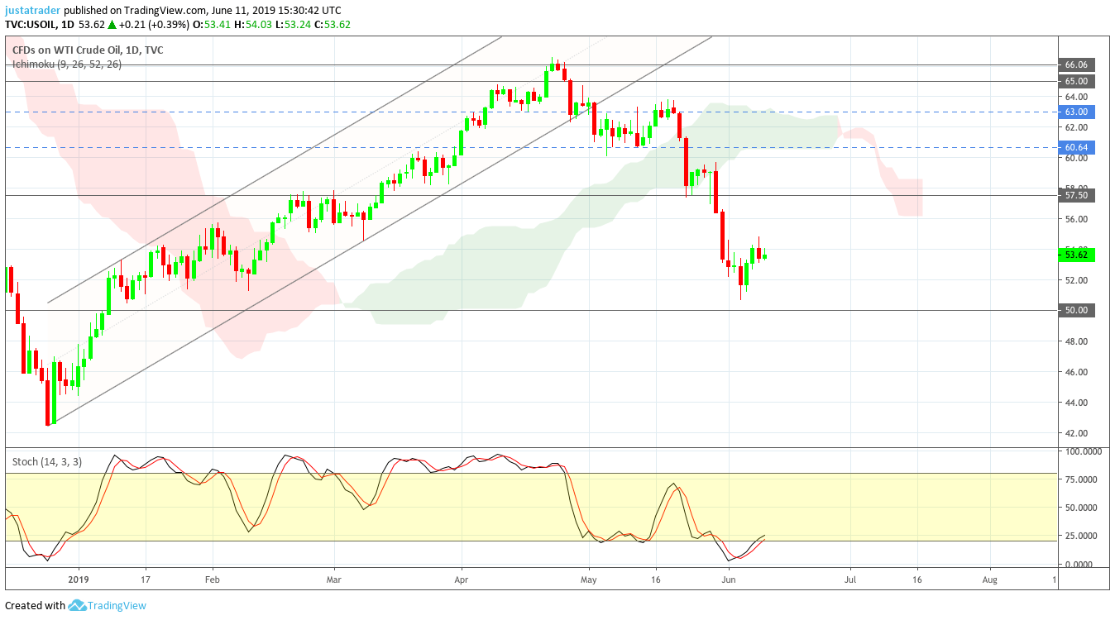Click the 2019 label on time axis
This screenshot has width=1115, height=620.
pyautogui.click(x=79, y=580)
